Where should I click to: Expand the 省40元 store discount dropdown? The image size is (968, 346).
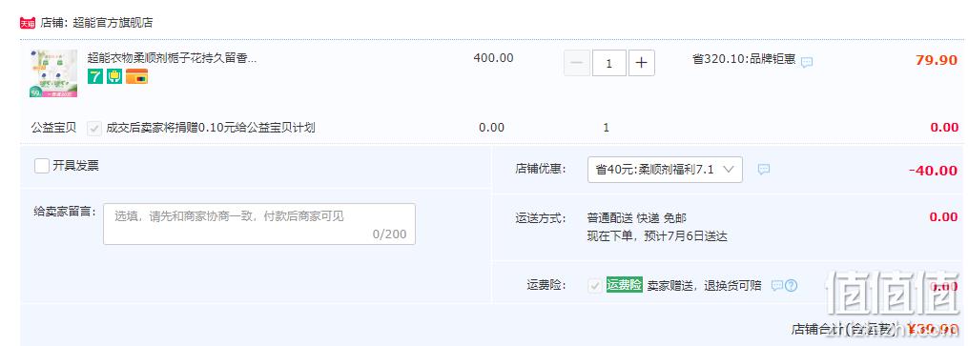[665, 170]
